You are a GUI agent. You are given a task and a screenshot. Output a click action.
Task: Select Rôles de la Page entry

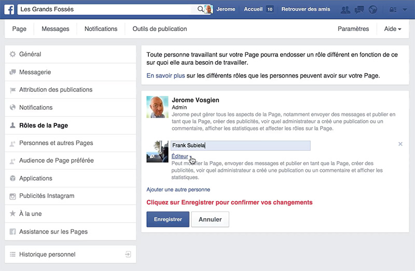coord(71,125)
